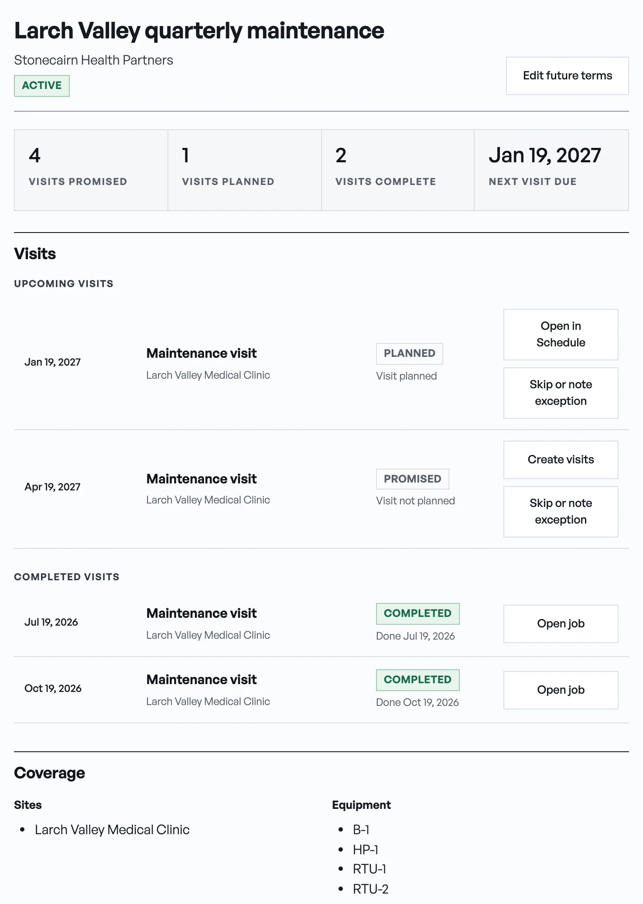Screen dimensions: 643x904
Task: Click the Completed Visits heading
Action: click(x=67, y=577)
